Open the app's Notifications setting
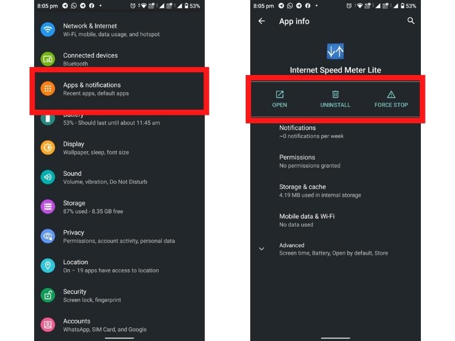This screenshot has width=455, height=341. click(336, 132)
